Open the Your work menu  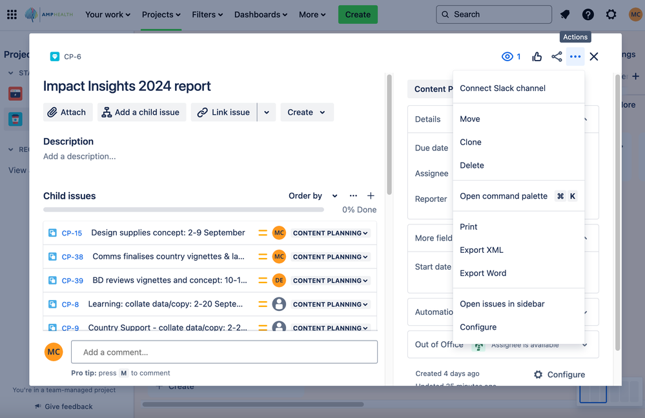pos(108,14)
